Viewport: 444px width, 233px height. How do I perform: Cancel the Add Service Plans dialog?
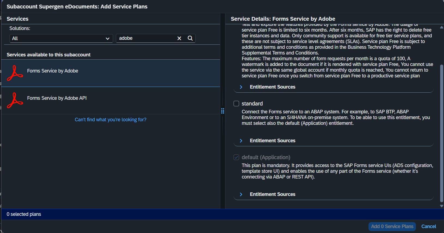click(428, 226)
